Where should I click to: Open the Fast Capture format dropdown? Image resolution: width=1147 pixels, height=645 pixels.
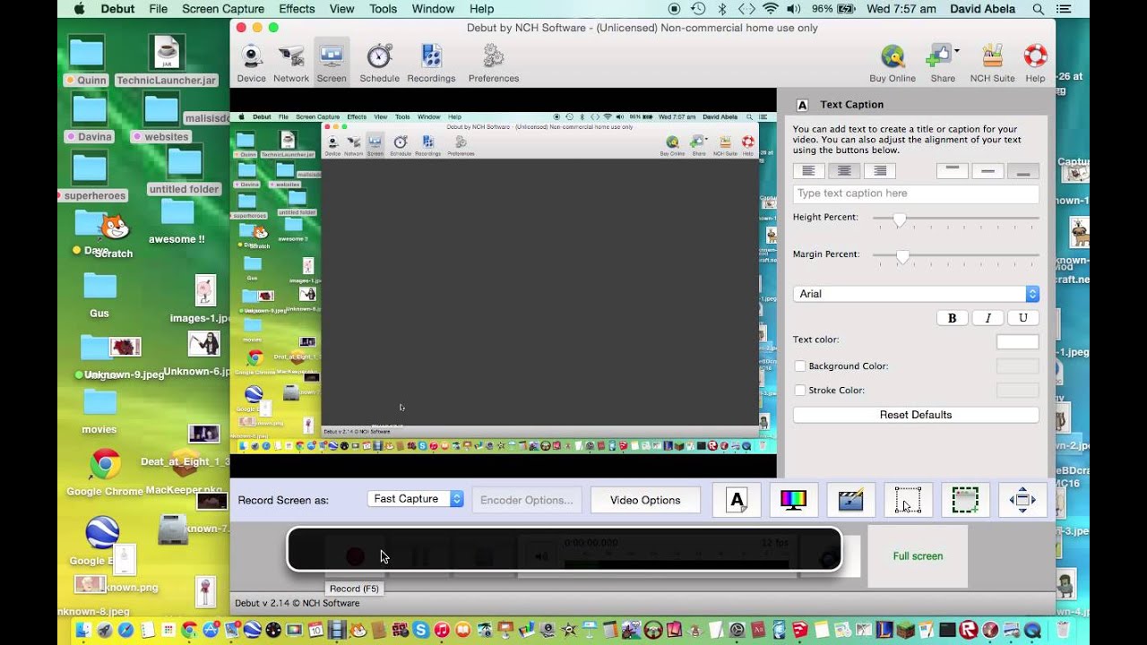pos(416,499)
